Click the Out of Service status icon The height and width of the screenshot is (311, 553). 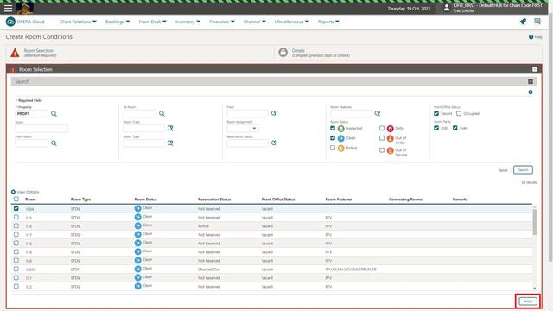point(390,151)
